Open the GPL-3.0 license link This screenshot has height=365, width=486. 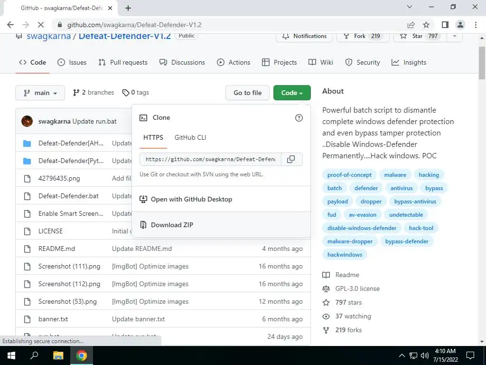point(351,288)
